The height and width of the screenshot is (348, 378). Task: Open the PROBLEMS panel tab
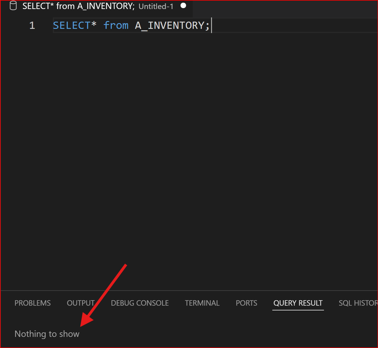pyautogui.click(x=33, y=303)
